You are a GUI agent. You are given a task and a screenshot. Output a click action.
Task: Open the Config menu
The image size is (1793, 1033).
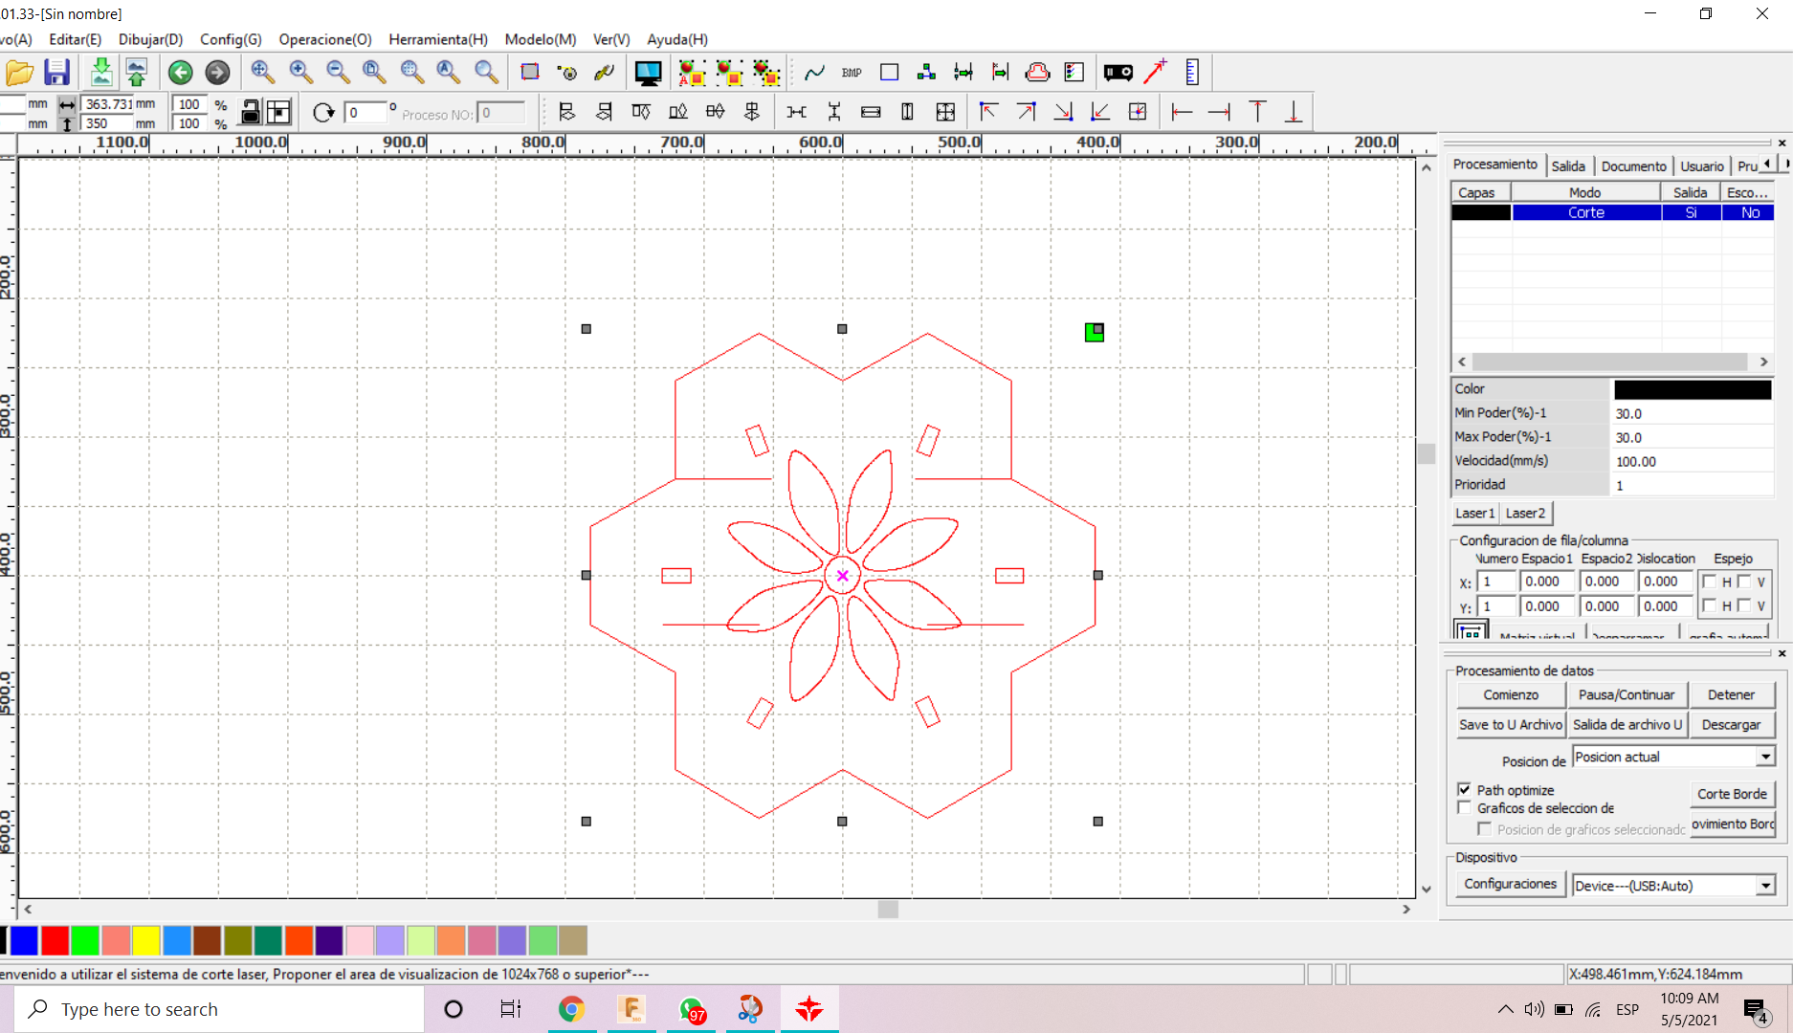point(231,39)
